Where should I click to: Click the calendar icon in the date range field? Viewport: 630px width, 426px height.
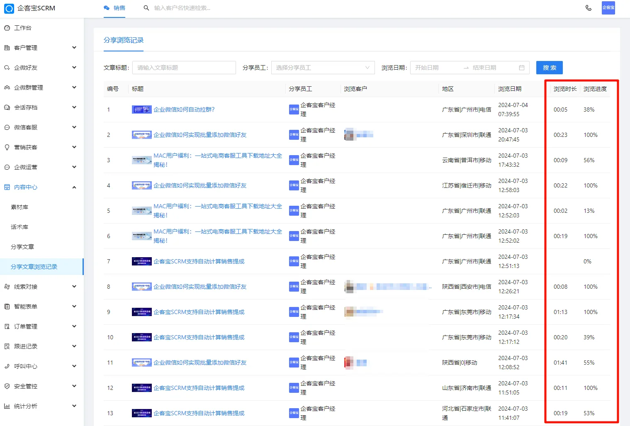tap(522, 68)
